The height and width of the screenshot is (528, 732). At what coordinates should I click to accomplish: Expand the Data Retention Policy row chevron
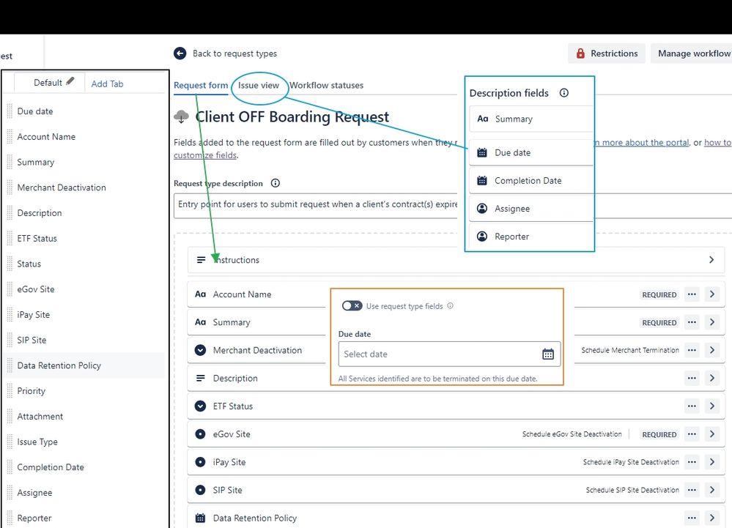coord(712,518)
